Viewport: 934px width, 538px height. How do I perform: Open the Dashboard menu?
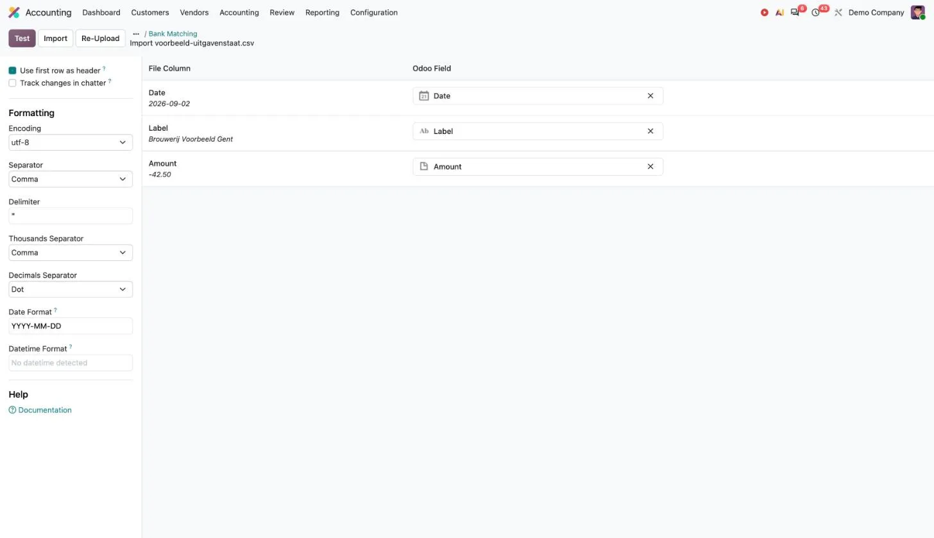click(101, 12)
